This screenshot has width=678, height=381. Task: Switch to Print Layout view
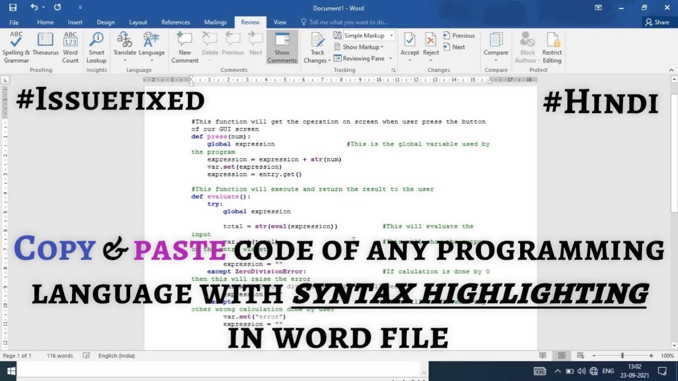[562, 356]
